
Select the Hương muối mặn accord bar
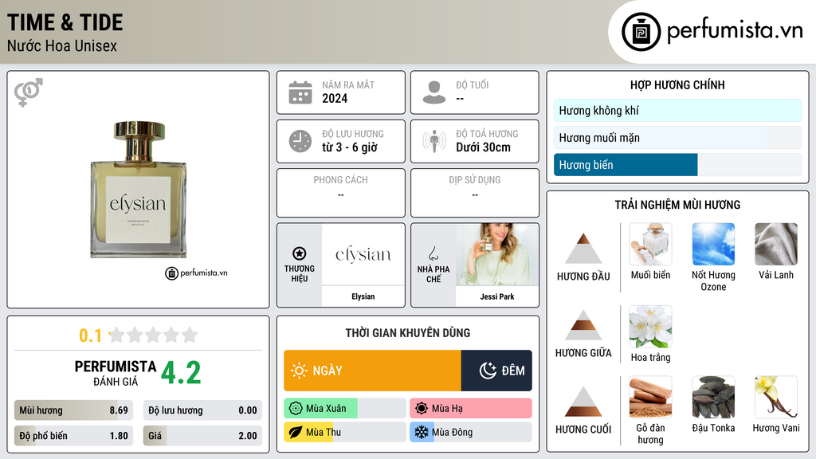pos(677,137)
